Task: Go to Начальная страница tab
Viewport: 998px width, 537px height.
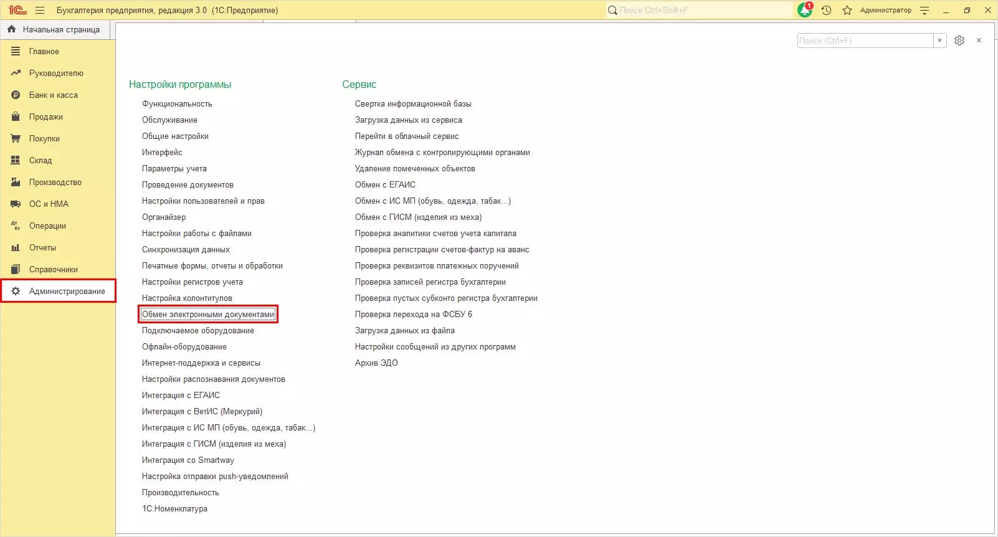Action: coord(54,29)
